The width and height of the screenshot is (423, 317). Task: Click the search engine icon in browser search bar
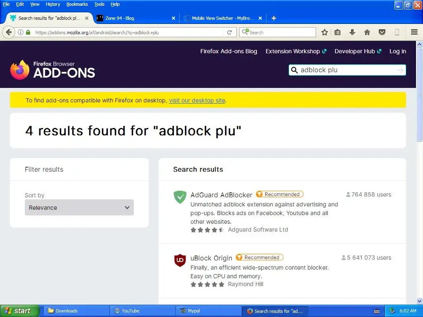(x=245, y=32)
